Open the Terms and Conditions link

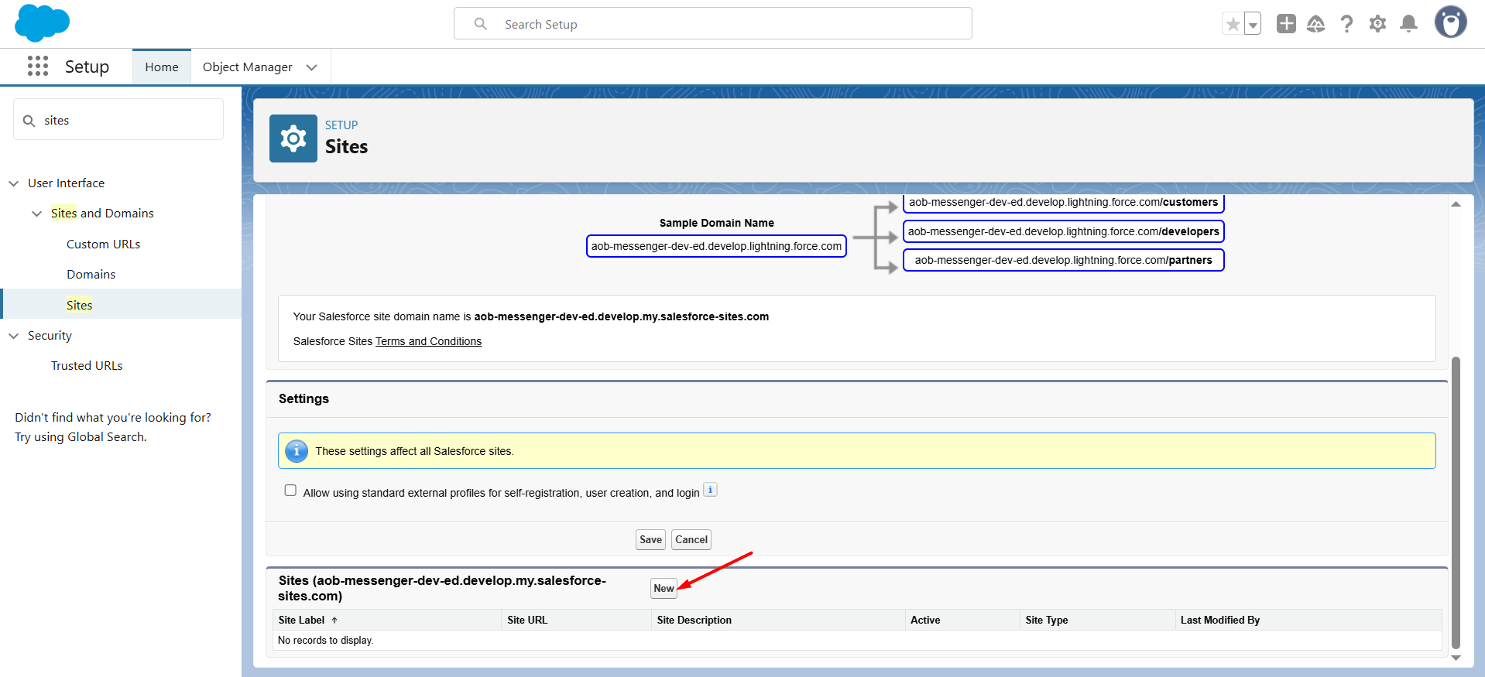coord(428,341)
